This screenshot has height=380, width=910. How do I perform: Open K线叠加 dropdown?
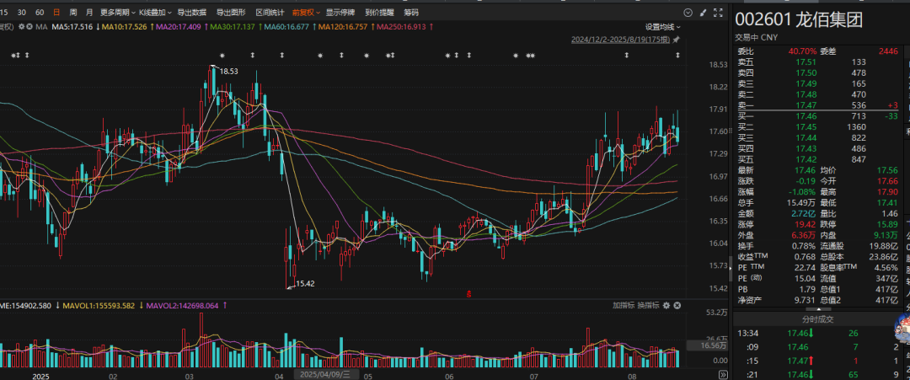[x=154, y=12]
